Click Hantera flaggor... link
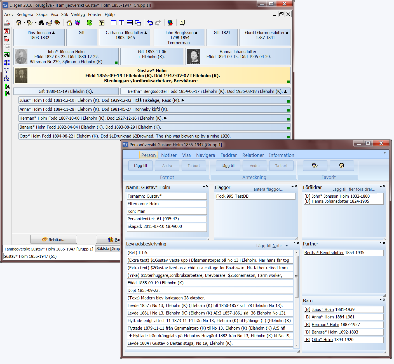The height and width of the screenshot is (364, 394). 266,189
